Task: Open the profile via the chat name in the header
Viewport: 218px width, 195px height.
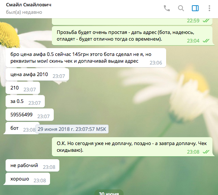Action: click(x=29, y=4)
